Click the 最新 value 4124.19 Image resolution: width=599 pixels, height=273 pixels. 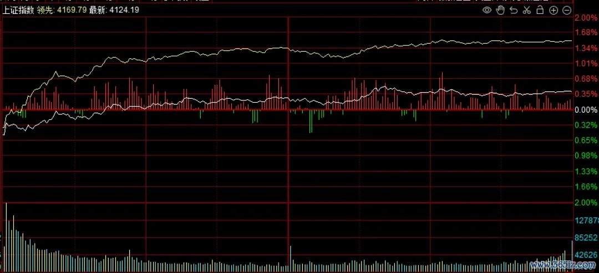pos(124,10)
